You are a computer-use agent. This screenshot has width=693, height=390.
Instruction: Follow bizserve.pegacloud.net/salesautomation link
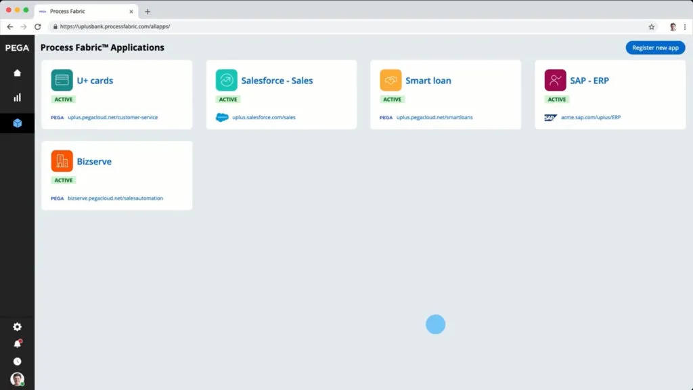[x=115, y=198]
